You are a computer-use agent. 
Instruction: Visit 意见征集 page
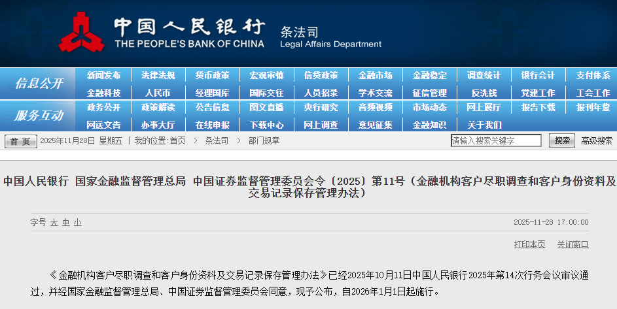coord(375,125)
